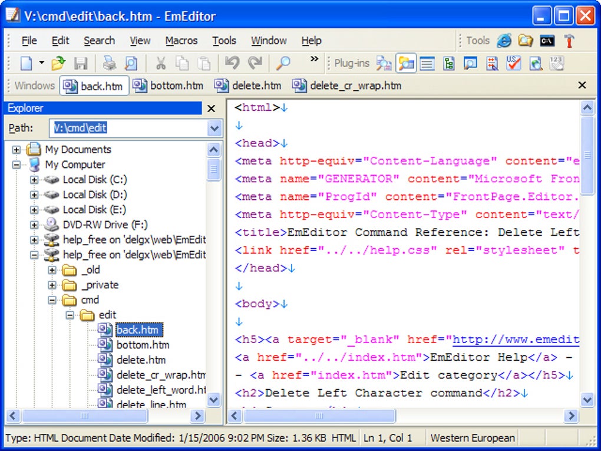Click the search-window plug-in icon

(x=470, y=63)
